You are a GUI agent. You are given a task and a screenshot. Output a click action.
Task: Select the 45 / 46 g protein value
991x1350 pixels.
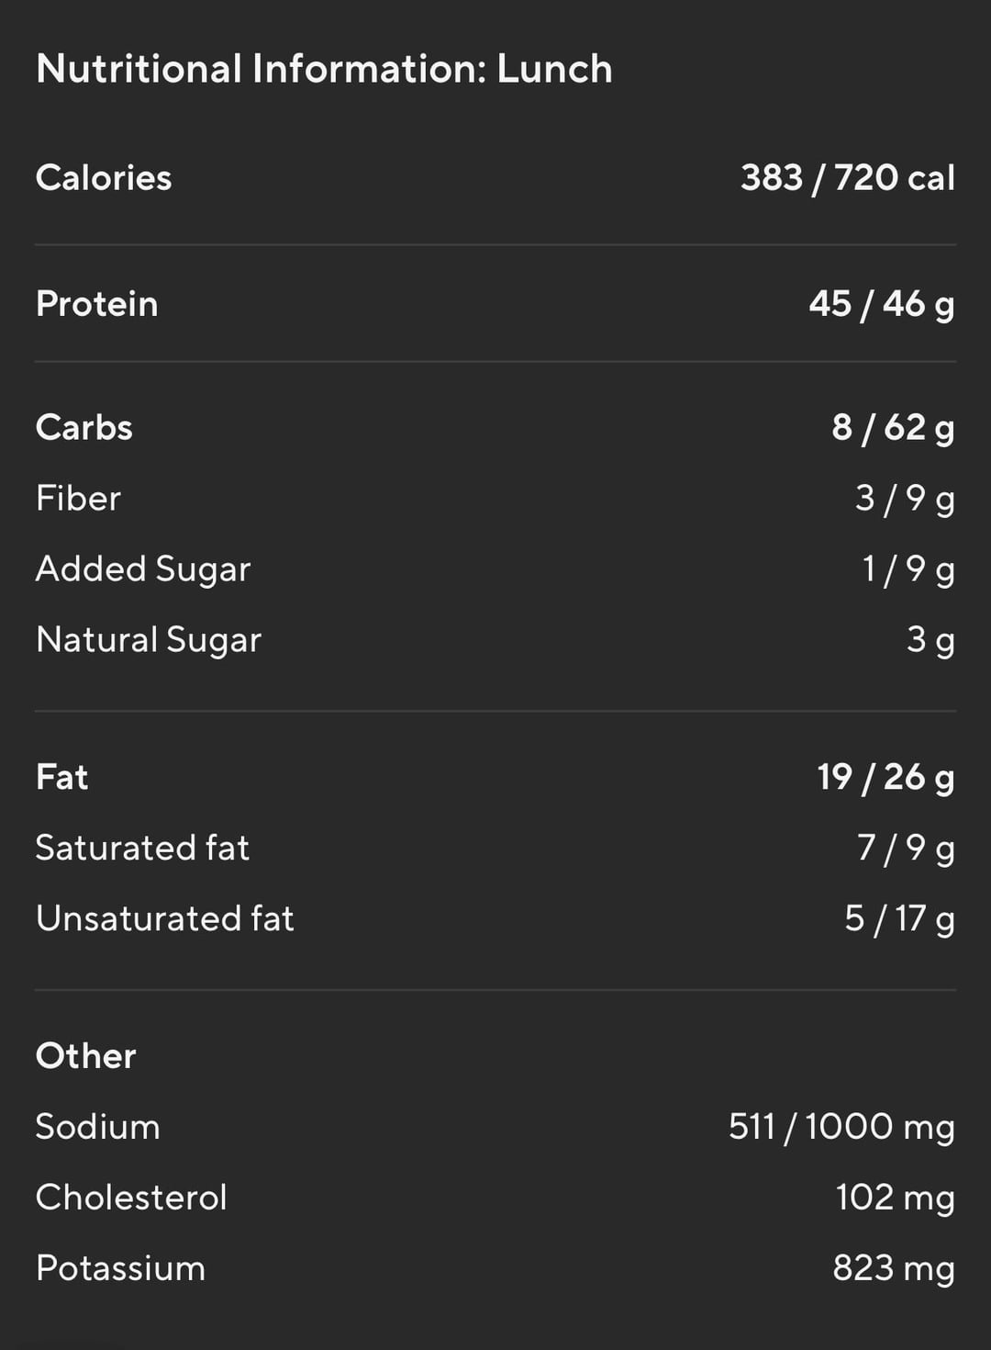click(x=882, y=304)
